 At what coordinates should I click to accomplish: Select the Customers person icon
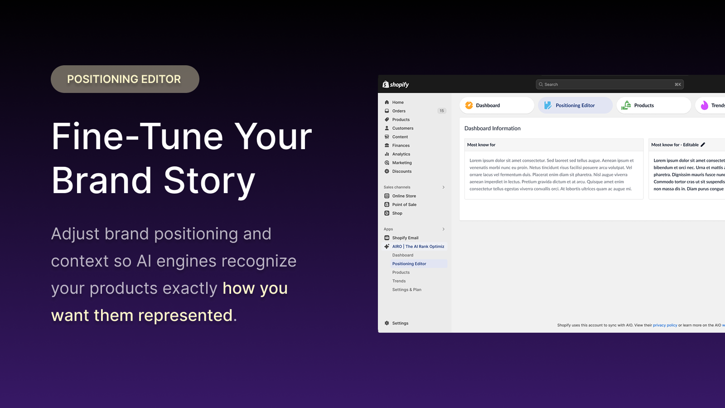pos(386,128)
